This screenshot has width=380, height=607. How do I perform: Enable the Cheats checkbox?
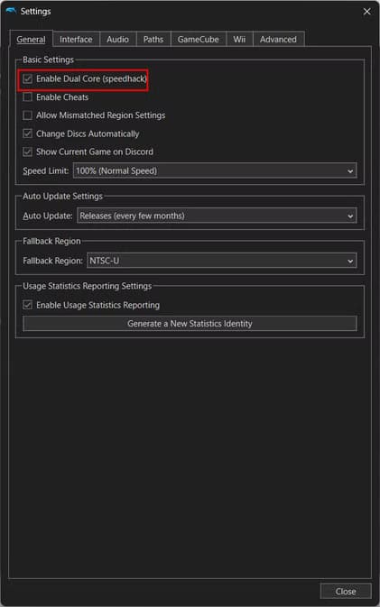27,97
